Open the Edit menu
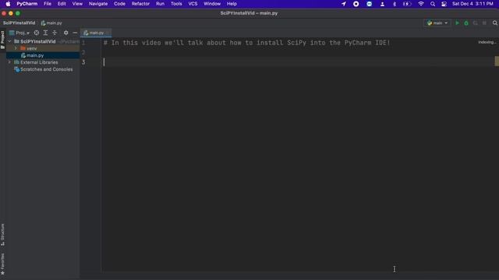The height and width of the screenshot is (280, 499). pos(62,4)
